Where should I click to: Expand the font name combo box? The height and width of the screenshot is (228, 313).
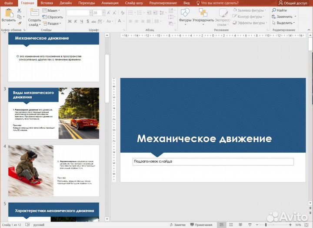[x=90, y=13]
